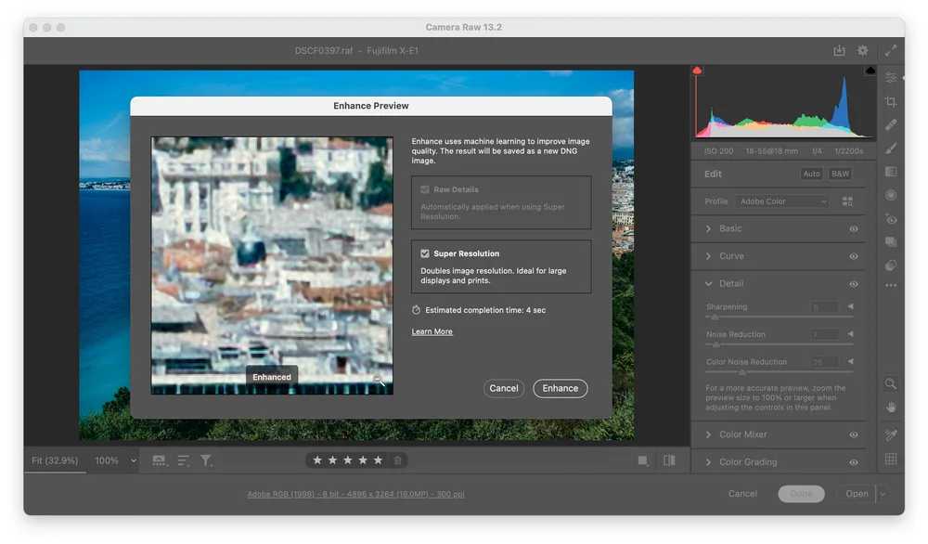Screen dimensions: 928x544
Task: Collapse the Detail panel
Action: tap(708, 283)
